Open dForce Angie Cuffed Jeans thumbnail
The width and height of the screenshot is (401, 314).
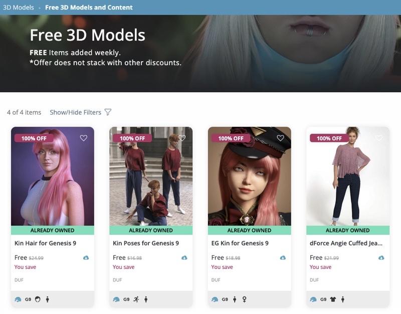[x=348, y=176]
